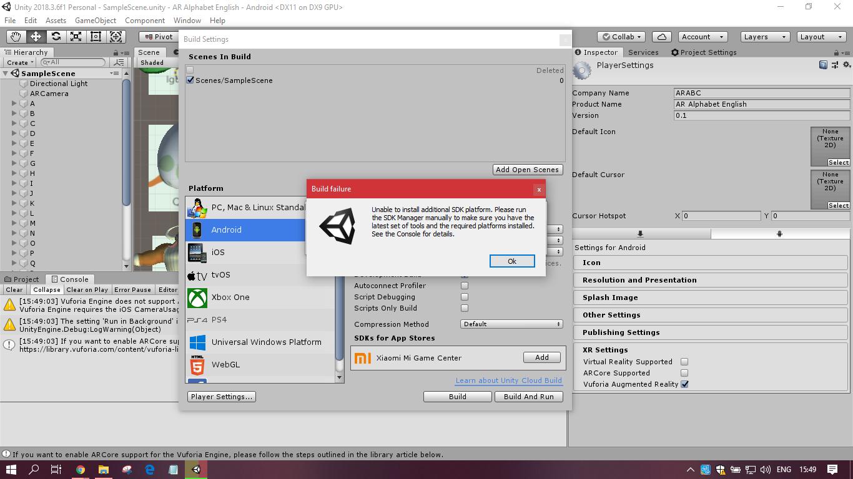Enable Autoconnect Profiler checkbox

pos(465,286)
